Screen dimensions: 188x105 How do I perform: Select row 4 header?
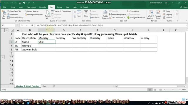click(11, 46)
